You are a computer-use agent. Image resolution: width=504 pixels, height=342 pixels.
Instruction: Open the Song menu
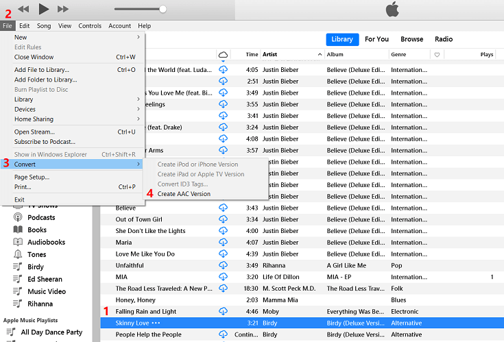(x=44, y=25)
